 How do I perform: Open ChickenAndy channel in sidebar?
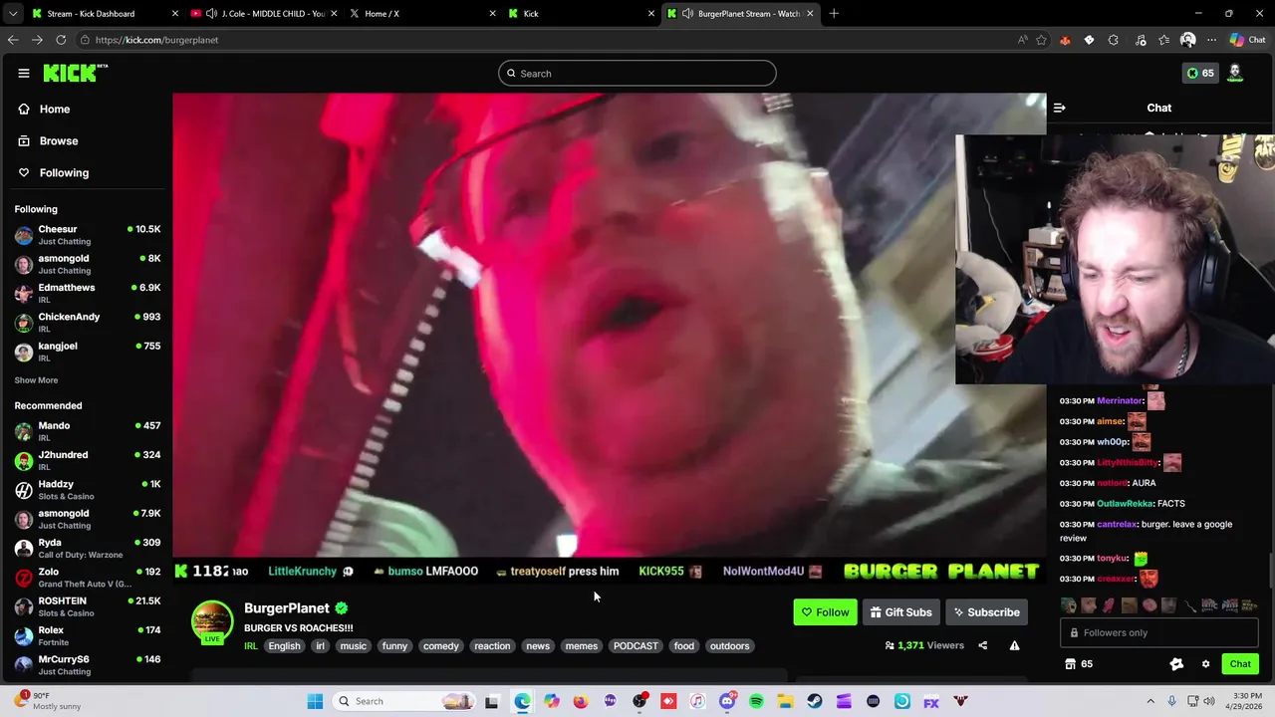[x=88, y=323]
